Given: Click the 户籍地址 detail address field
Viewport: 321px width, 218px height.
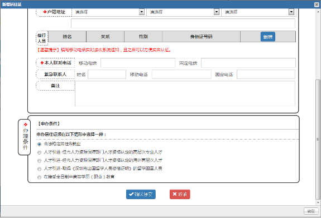Looking at the screenshot, I should point(183,23).
